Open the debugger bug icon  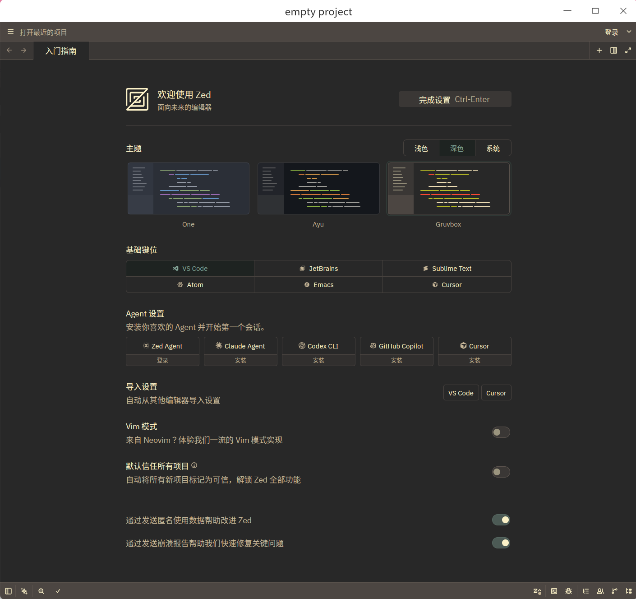click(568, 591)
